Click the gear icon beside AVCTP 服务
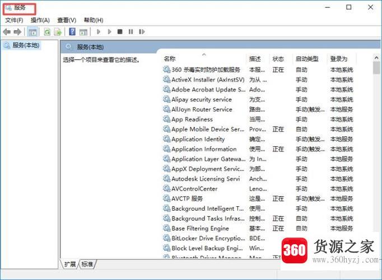The image size is (382, 280). [166, 198]
